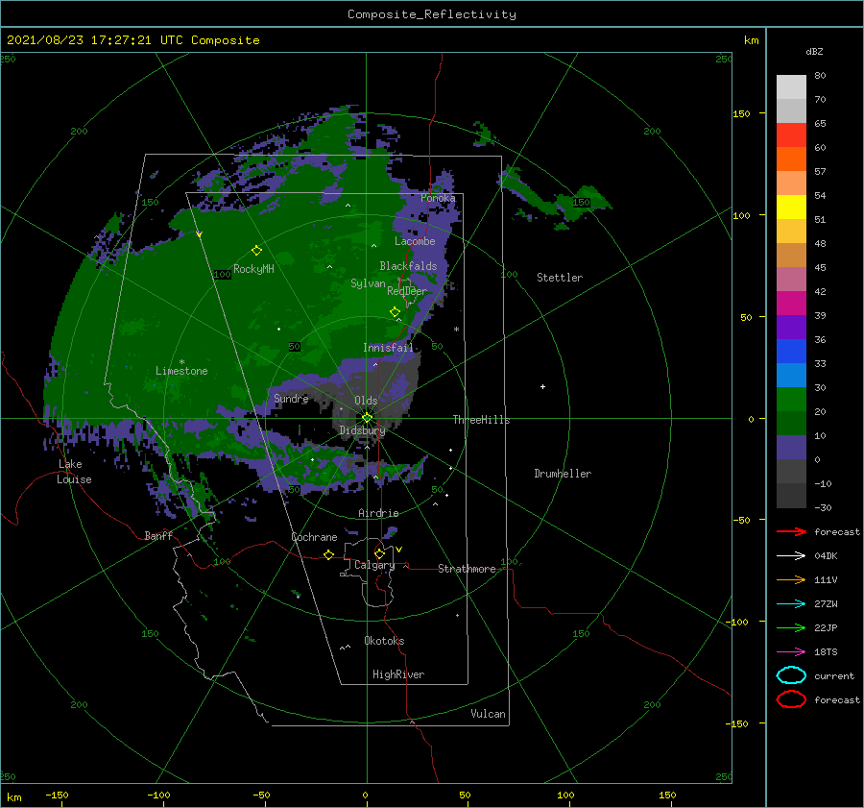Click the Composite_Reflectivity title
Image resolution: width=864 pixels, height=808 pixels.
(432, 14)
